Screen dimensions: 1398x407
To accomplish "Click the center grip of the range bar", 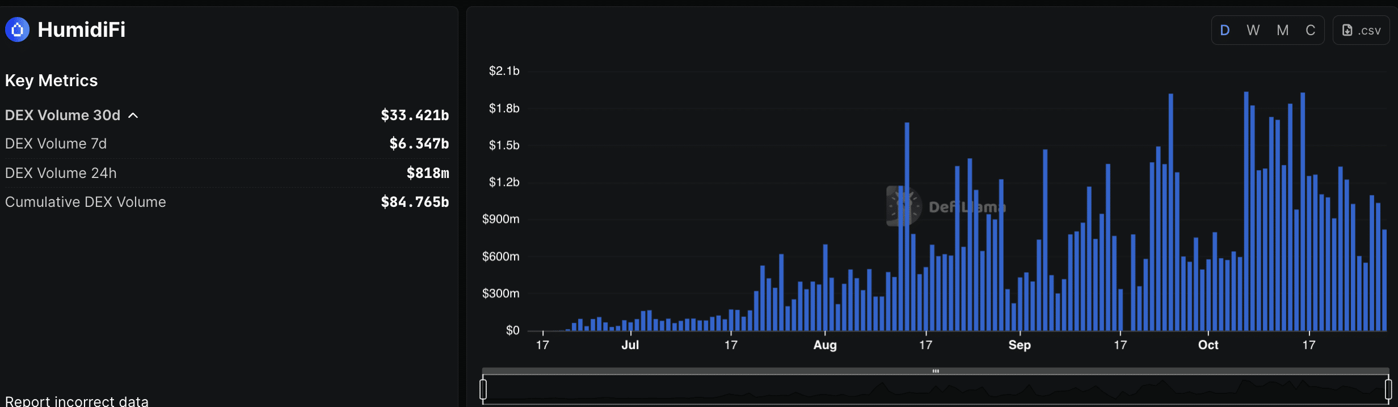I will (936, 371).
